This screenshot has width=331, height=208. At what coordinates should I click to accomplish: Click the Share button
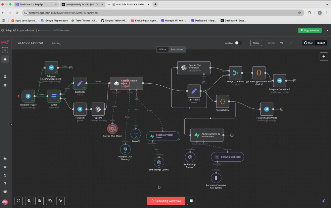(x=256, y=43)
